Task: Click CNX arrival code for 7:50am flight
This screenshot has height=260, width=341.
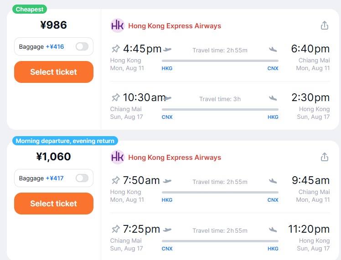Action: click(273, 200)
